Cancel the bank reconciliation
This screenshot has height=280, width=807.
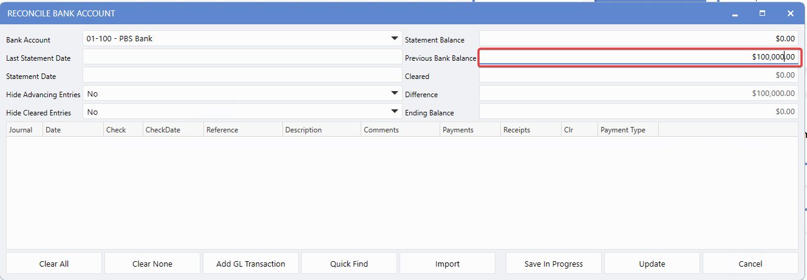click(750, 264)
